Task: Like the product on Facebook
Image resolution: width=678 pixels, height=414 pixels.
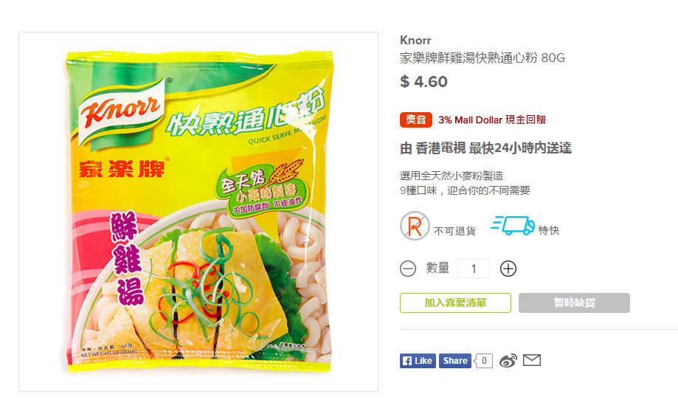Action: 418,361
